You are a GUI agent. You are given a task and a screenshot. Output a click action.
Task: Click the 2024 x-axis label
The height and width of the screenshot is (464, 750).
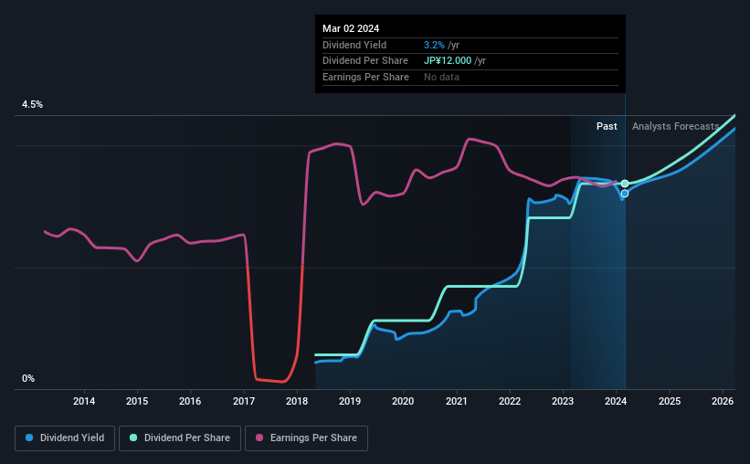tap(616, 401)
